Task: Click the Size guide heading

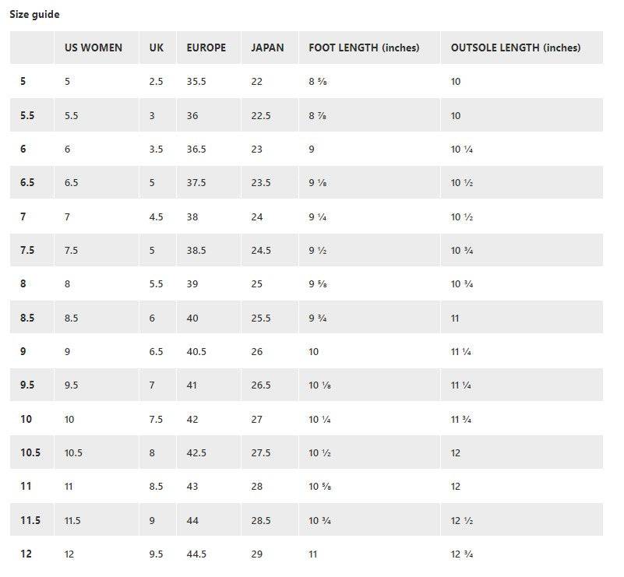Action: [34, 14]
